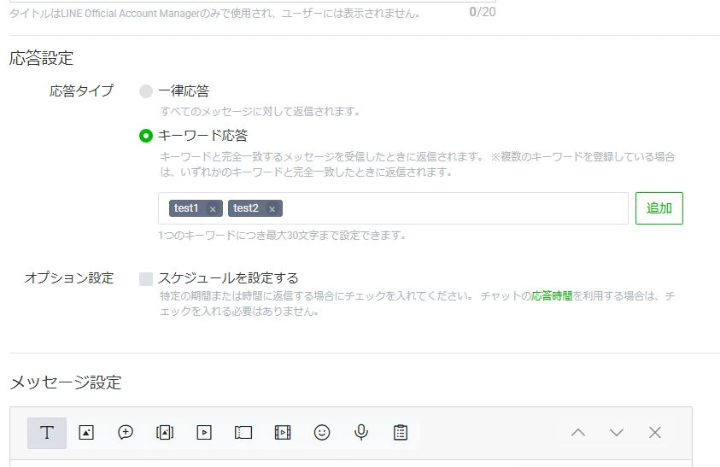Pick the coupon ticket icon
This screenshot has height=467, width=720.
pos(243,433)
